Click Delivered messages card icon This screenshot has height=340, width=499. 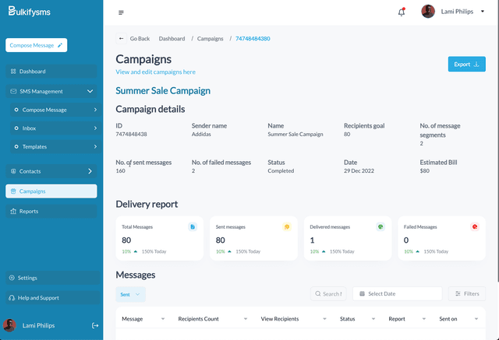point(380,226)
